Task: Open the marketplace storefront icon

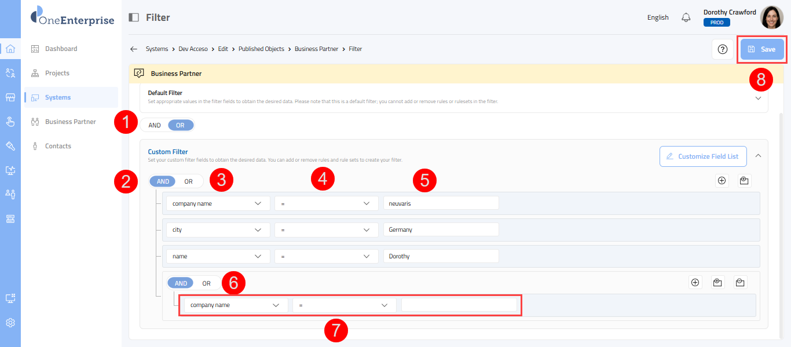Action: click(10, 97)
